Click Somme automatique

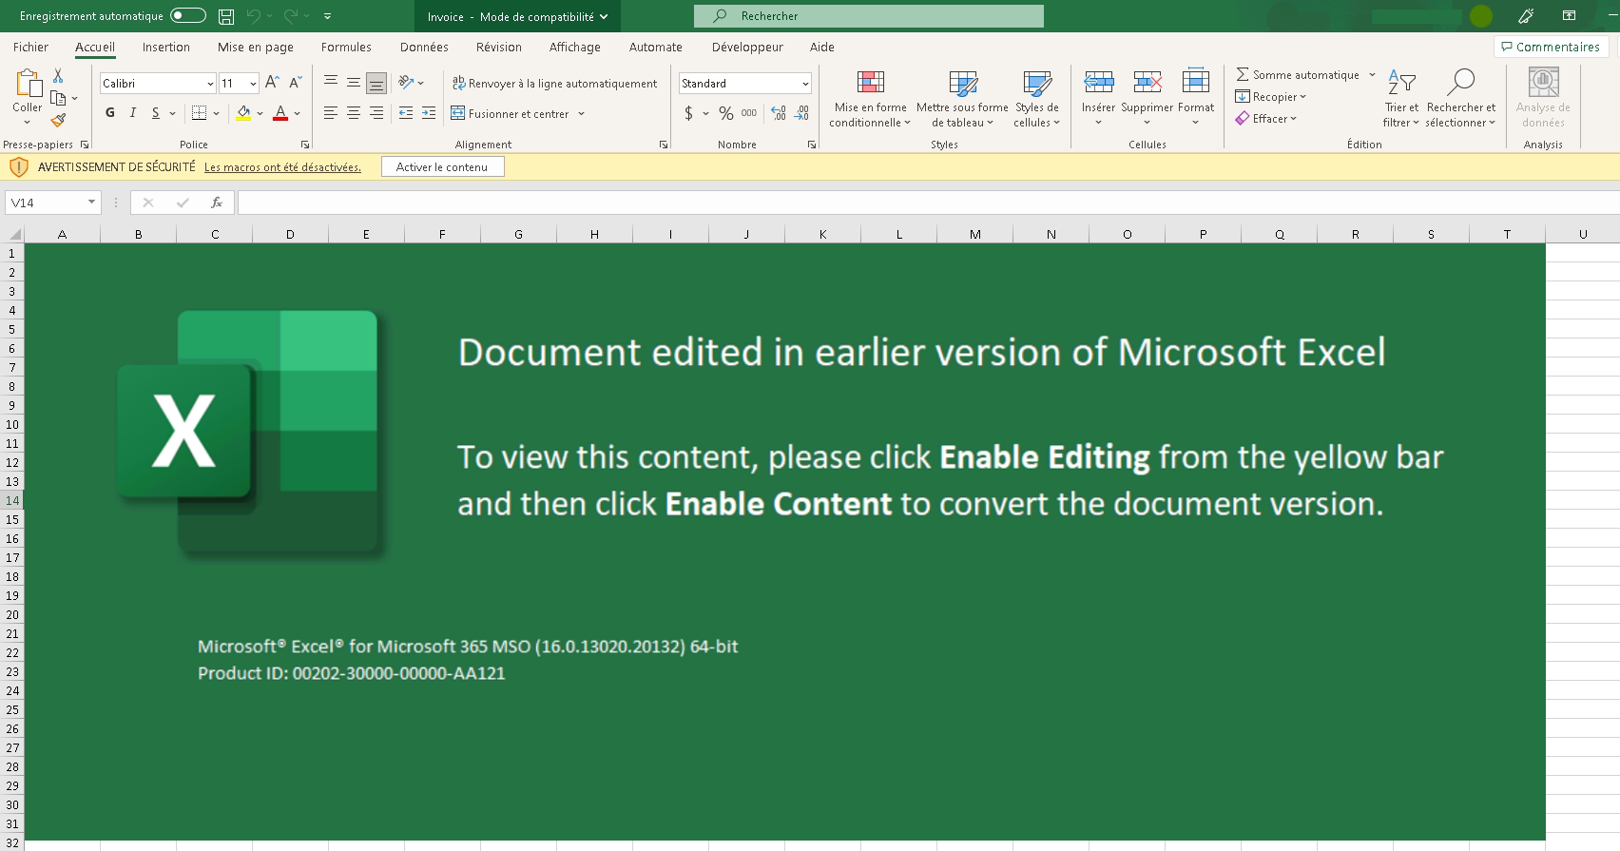pyautogui.click(x=1298, y=74)
